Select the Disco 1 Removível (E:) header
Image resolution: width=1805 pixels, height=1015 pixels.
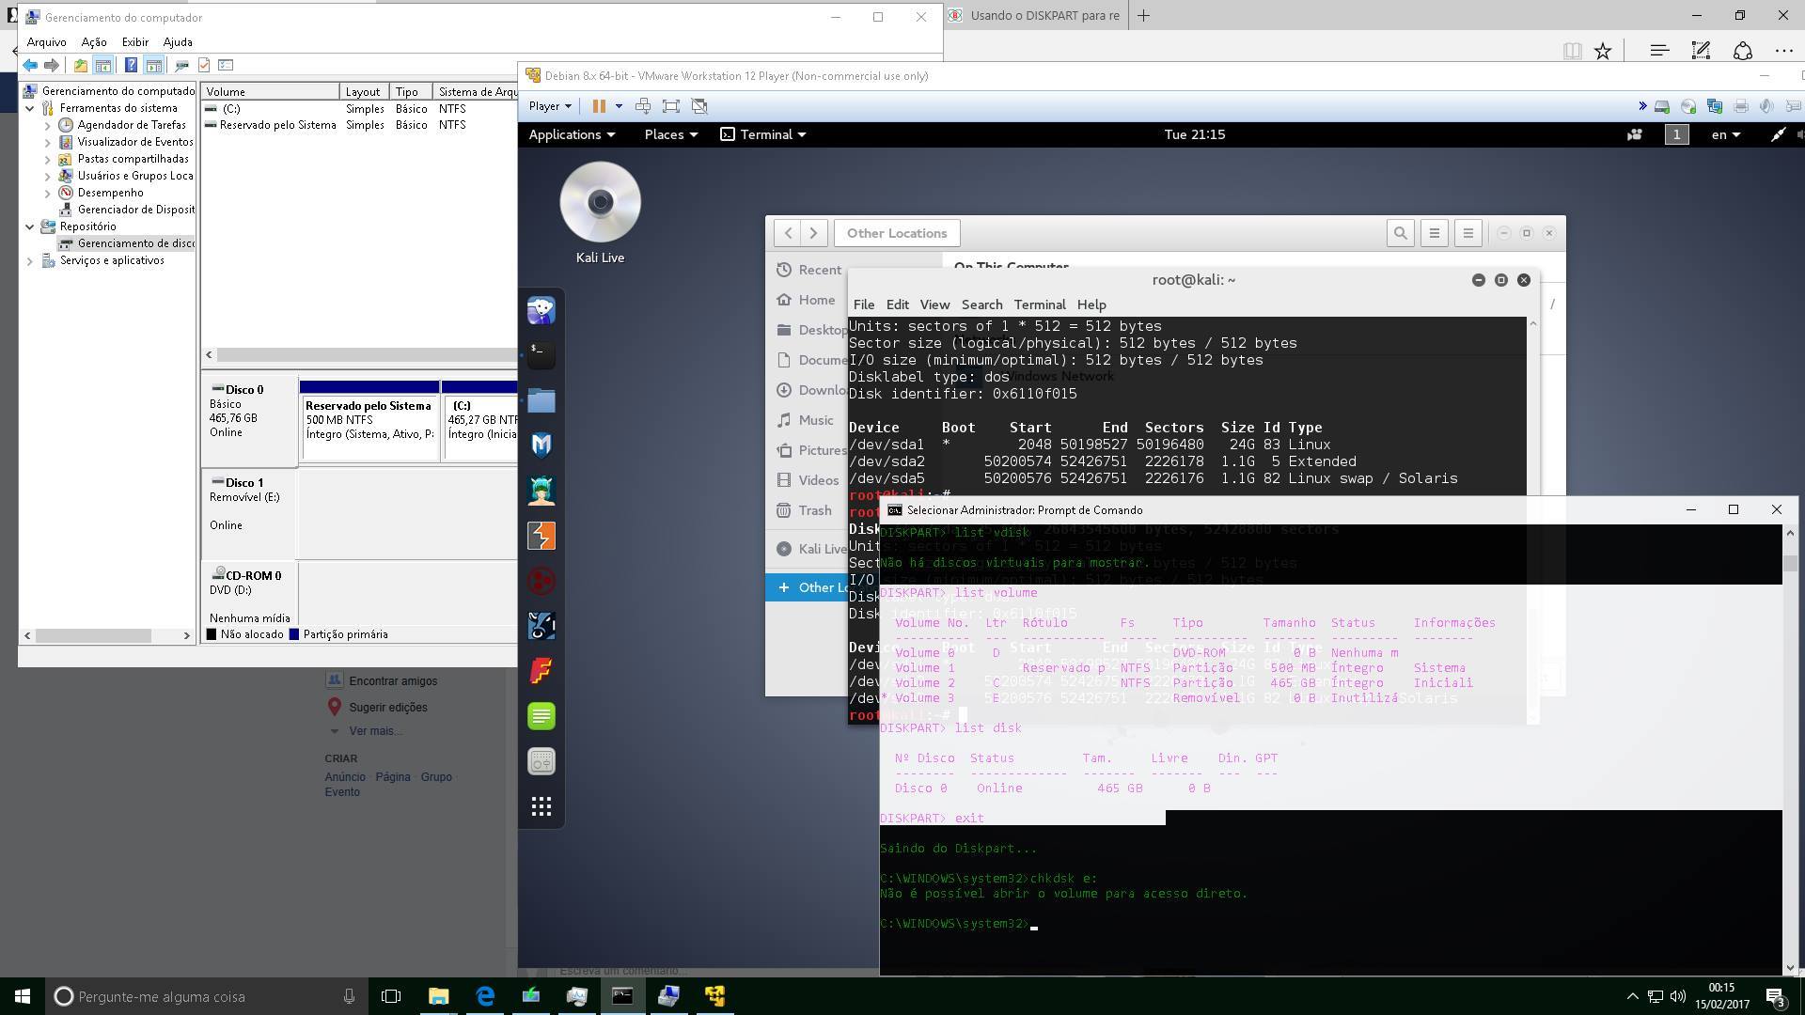pos(249,512)
